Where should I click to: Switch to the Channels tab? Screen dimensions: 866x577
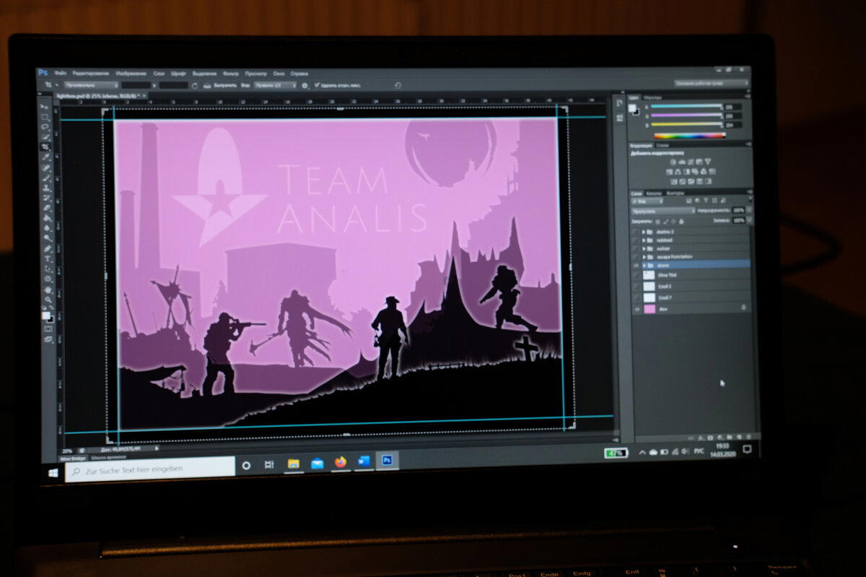pos(654,193)
